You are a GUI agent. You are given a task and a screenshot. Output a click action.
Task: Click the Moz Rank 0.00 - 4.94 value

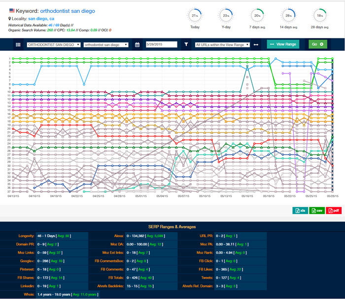tap(231, 253)
